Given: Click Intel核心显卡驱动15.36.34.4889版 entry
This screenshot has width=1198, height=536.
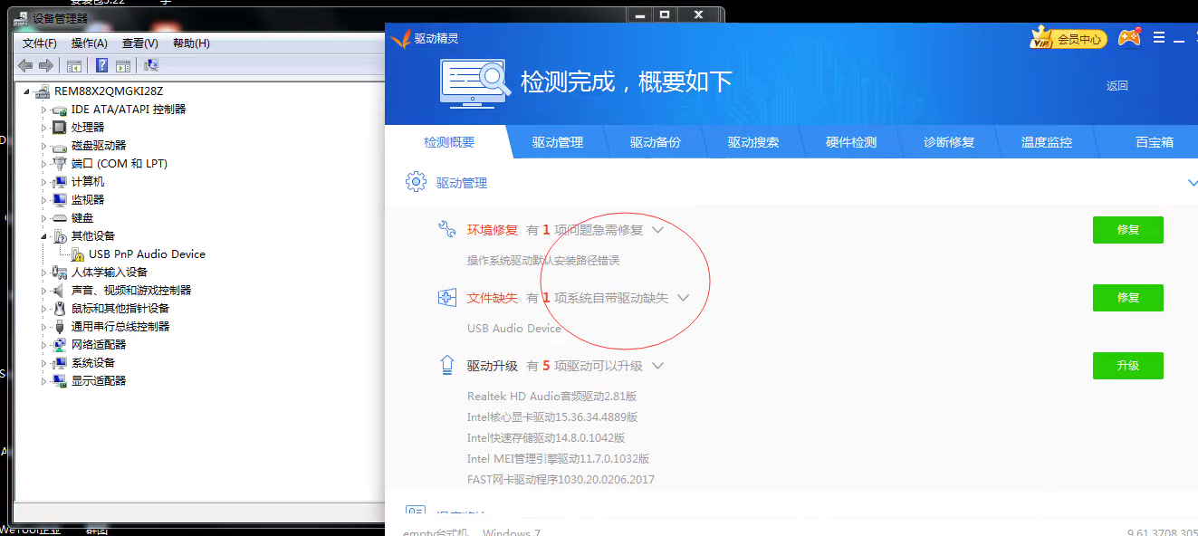Looking at the screenshot, I should (552, 417).
